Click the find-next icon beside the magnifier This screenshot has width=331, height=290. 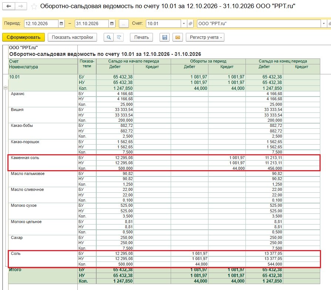119,37
